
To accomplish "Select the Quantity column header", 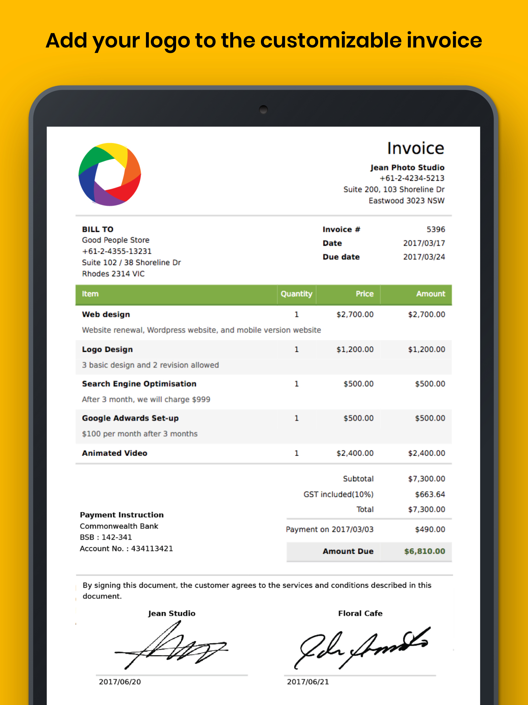I will click(x=296, y=294).
